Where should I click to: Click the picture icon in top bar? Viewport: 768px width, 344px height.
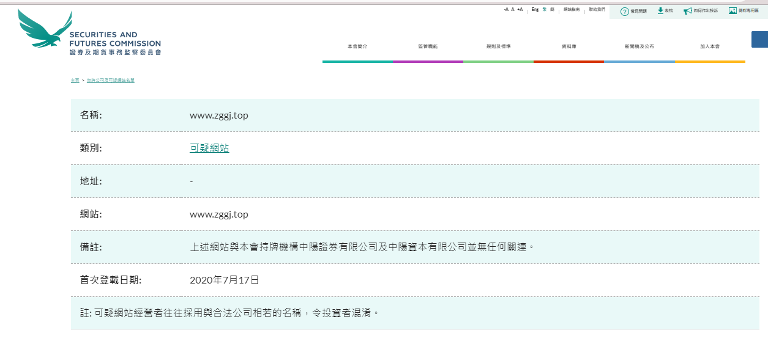[x=733, y=11]
